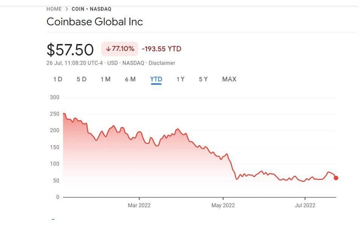362x225 pixels.
Task: Click the Mar 2022 axis label
Action: pyautogui.click(x=139, y=205)
